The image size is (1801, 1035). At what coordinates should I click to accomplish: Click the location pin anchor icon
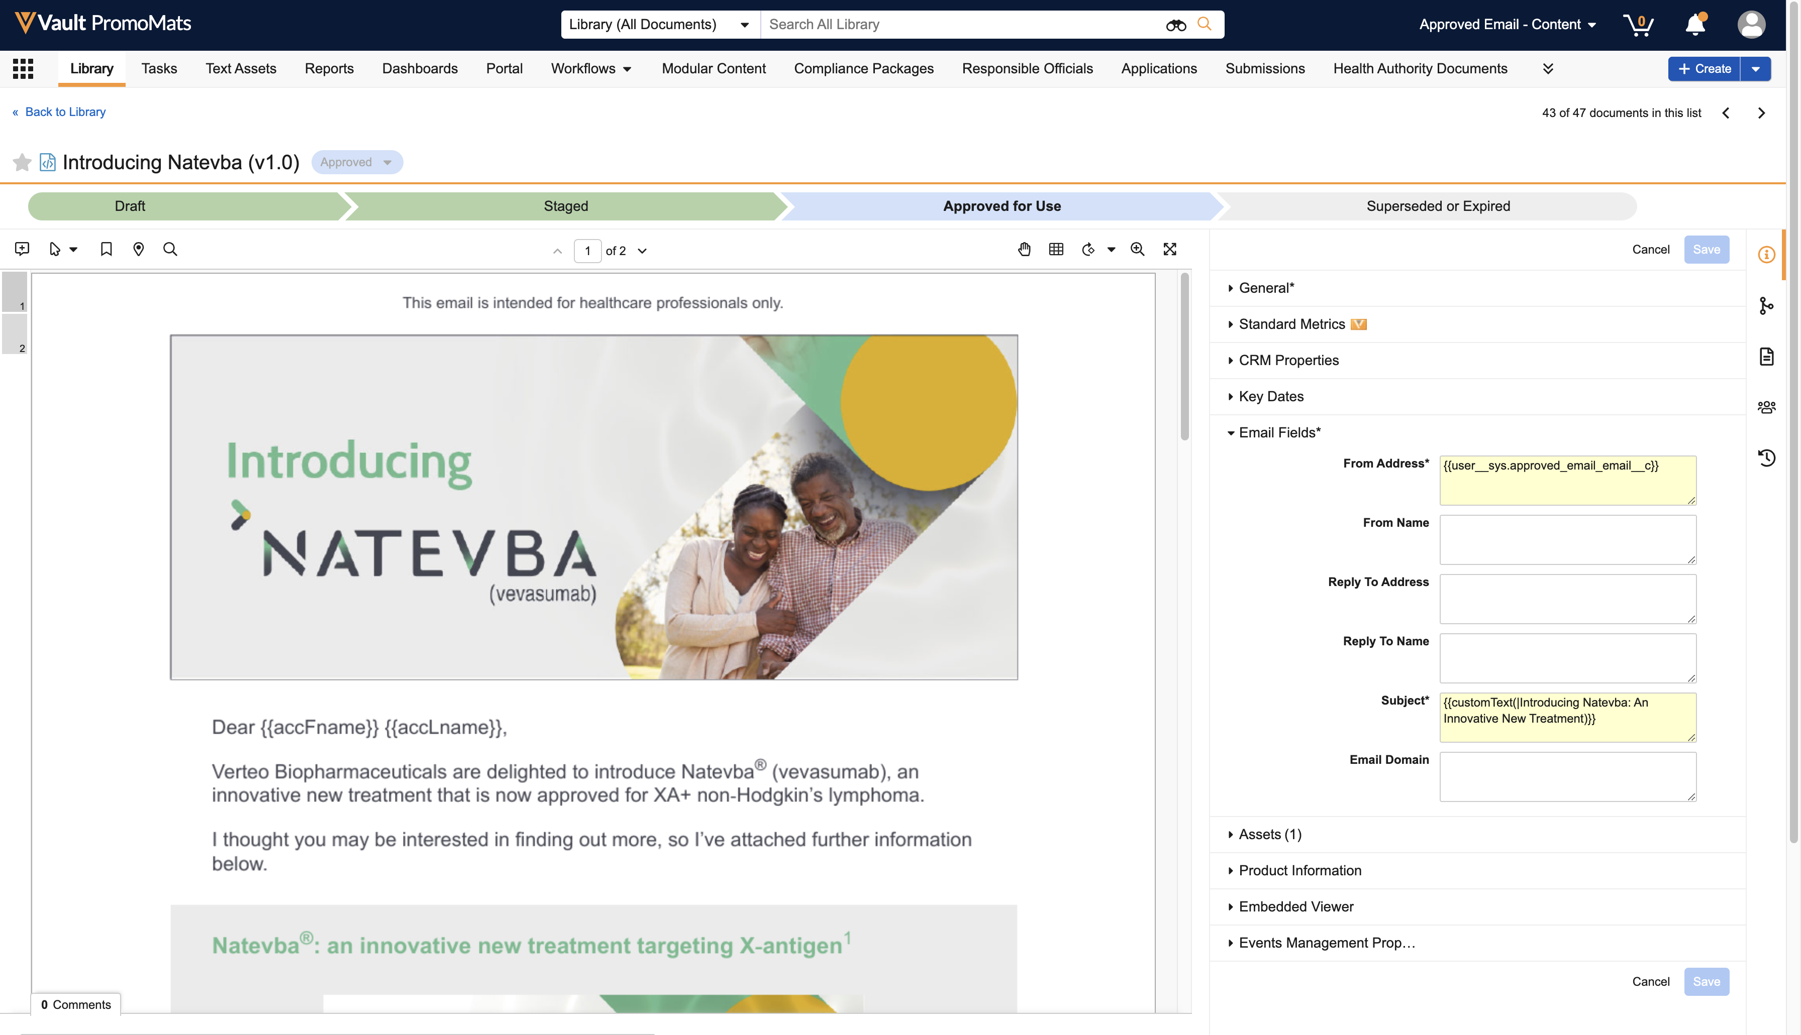point(139,249)
